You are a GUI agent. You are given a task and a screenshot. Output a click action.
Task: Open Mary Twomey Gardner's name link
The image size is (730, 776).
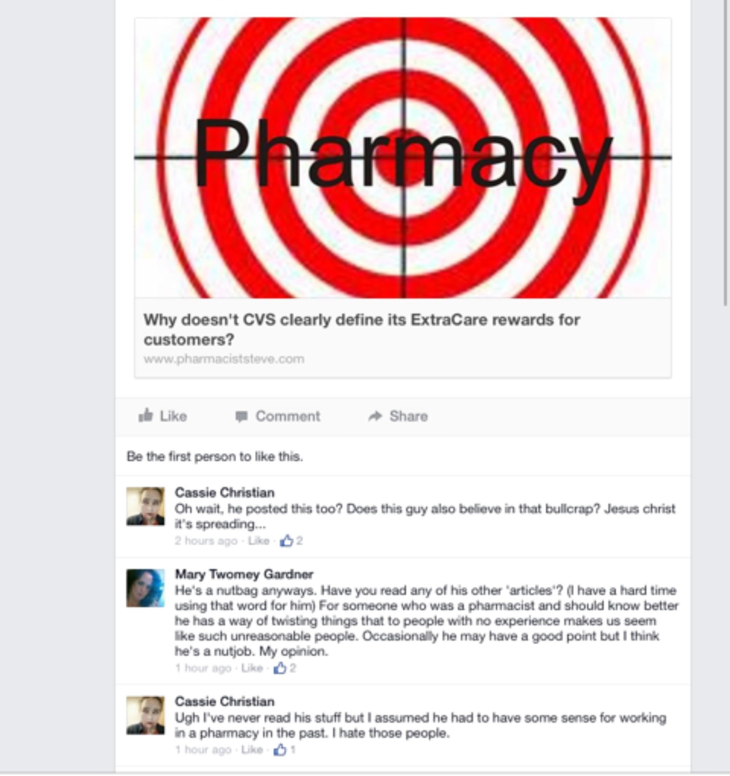point(244,574)
